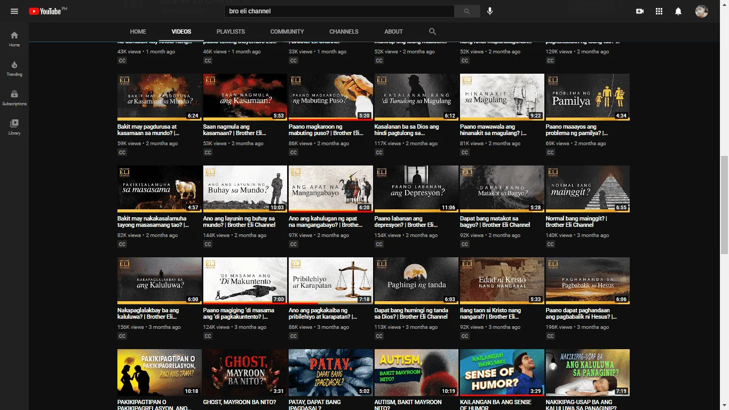Viewport: 729px width, 410px height.
Task: Start voice search with microphone icon
Action: [x=490, y=11]
